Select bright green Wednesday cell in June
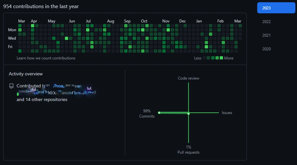297x165 pixels. pyautogui.click(x=66, y=38)
